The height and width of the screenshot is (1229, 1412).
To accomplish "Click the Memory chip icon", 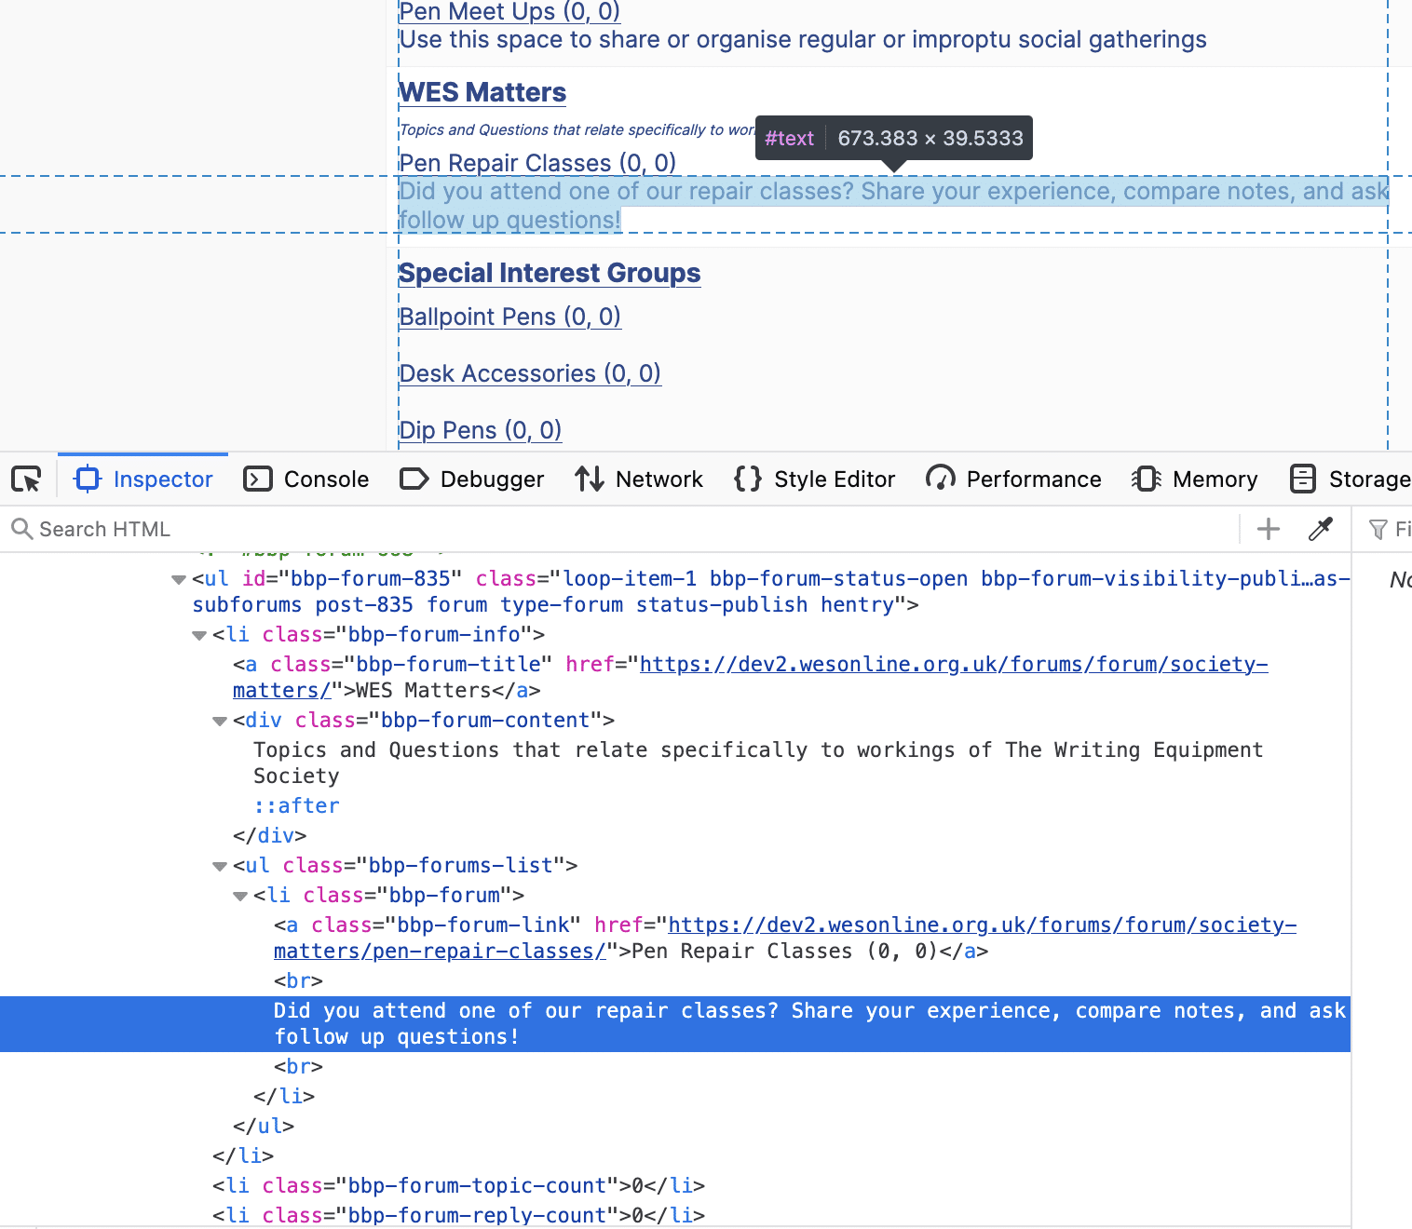I will (x=1147, y=479).
